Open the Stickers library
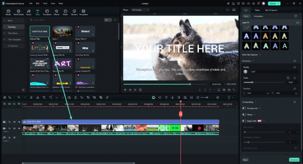 click(x=73, y=12)
